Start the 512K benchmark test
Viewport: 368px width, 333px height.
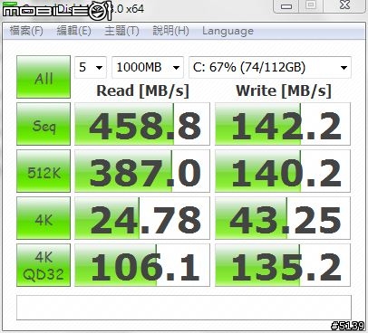click(x=44, y=171)
